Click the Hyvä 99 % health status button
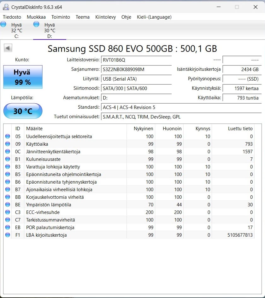This screenshot has width=265, height=298. [23, 77]
